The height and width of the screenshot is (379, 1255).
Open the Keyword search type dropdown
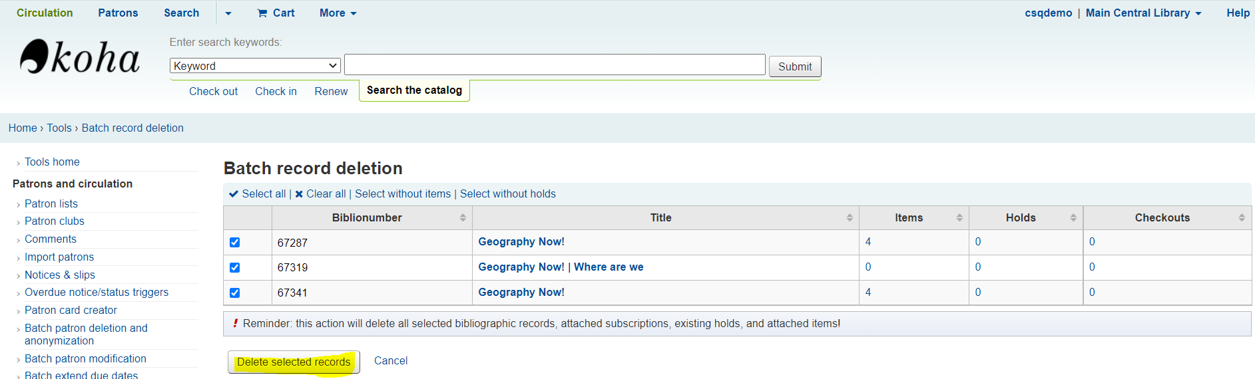255,66
